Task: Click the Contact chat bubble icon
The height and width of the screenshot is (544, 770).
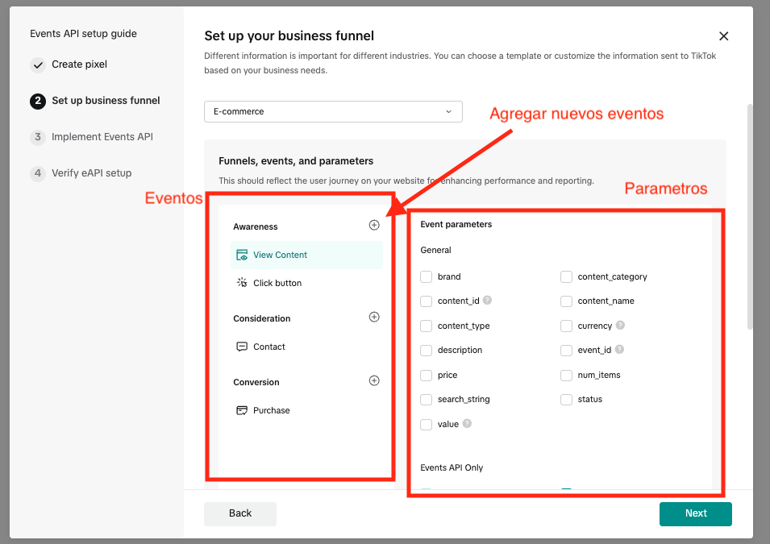Action: [242, 347]
